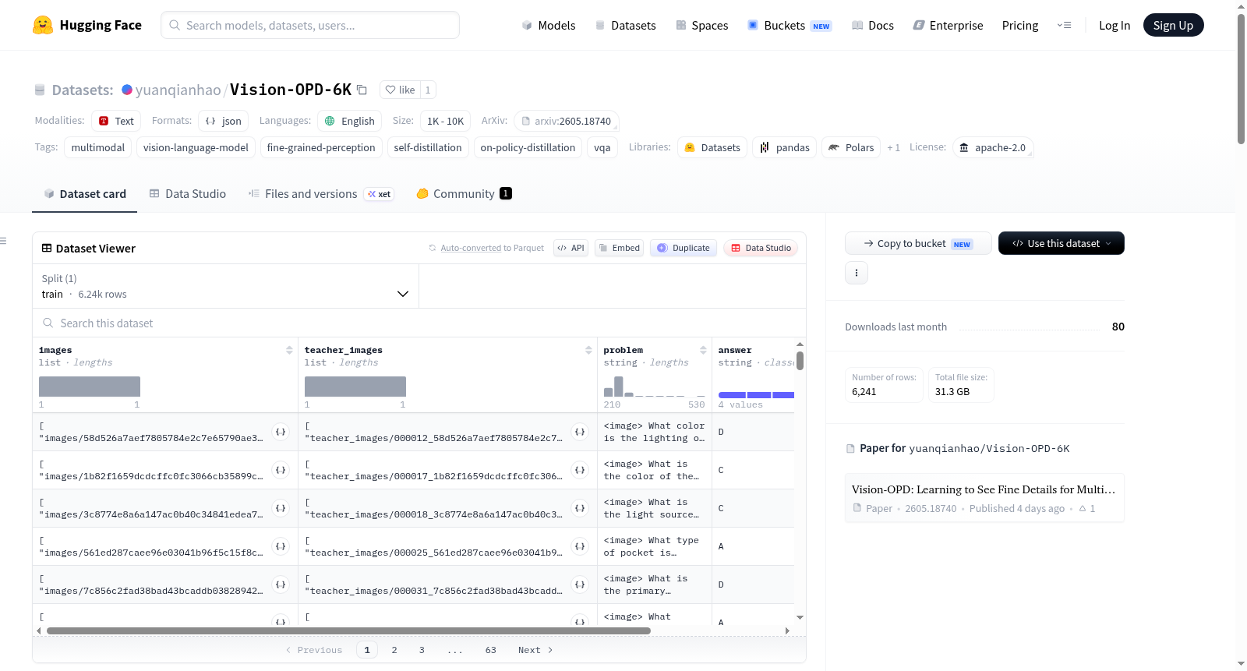The width and height of the screenshot is (1247, 671).
Task: Show the additional libraries +1
Action: 893,147
